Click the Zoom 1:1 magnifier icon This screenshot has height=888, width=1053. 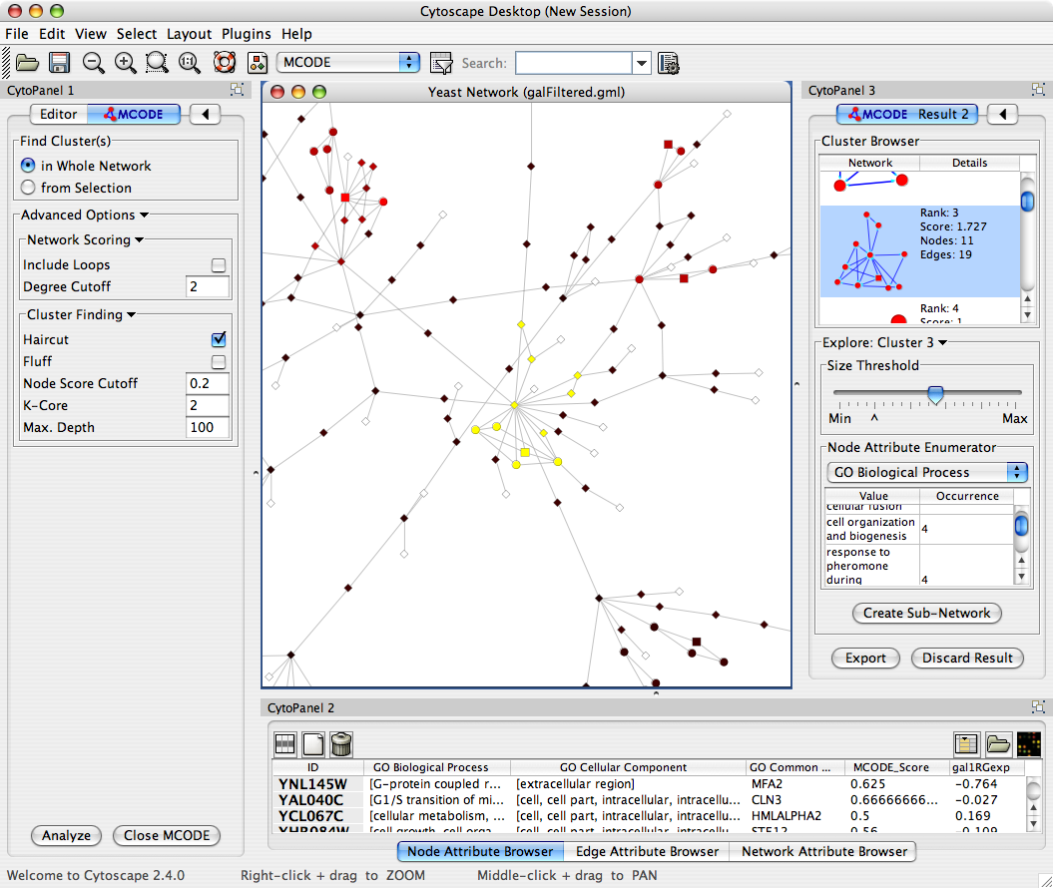tap(190, 63)
